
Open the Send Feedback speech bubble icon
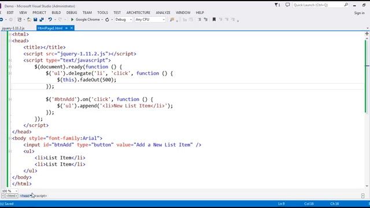(287, 5)
